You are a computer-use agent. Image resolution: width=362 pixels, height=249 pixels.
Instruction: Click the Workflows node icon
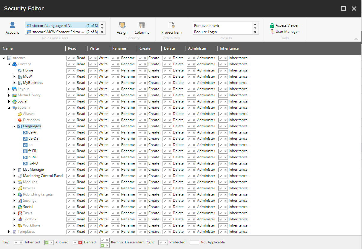[x=20, y=225]
